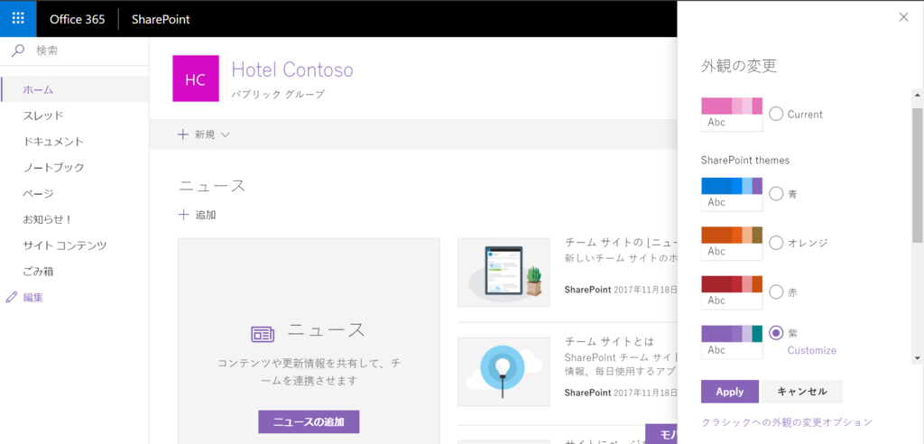Screen dimensions: 924x444
Task: Click the plus icon next to 新規
Action: coord(183,134)
